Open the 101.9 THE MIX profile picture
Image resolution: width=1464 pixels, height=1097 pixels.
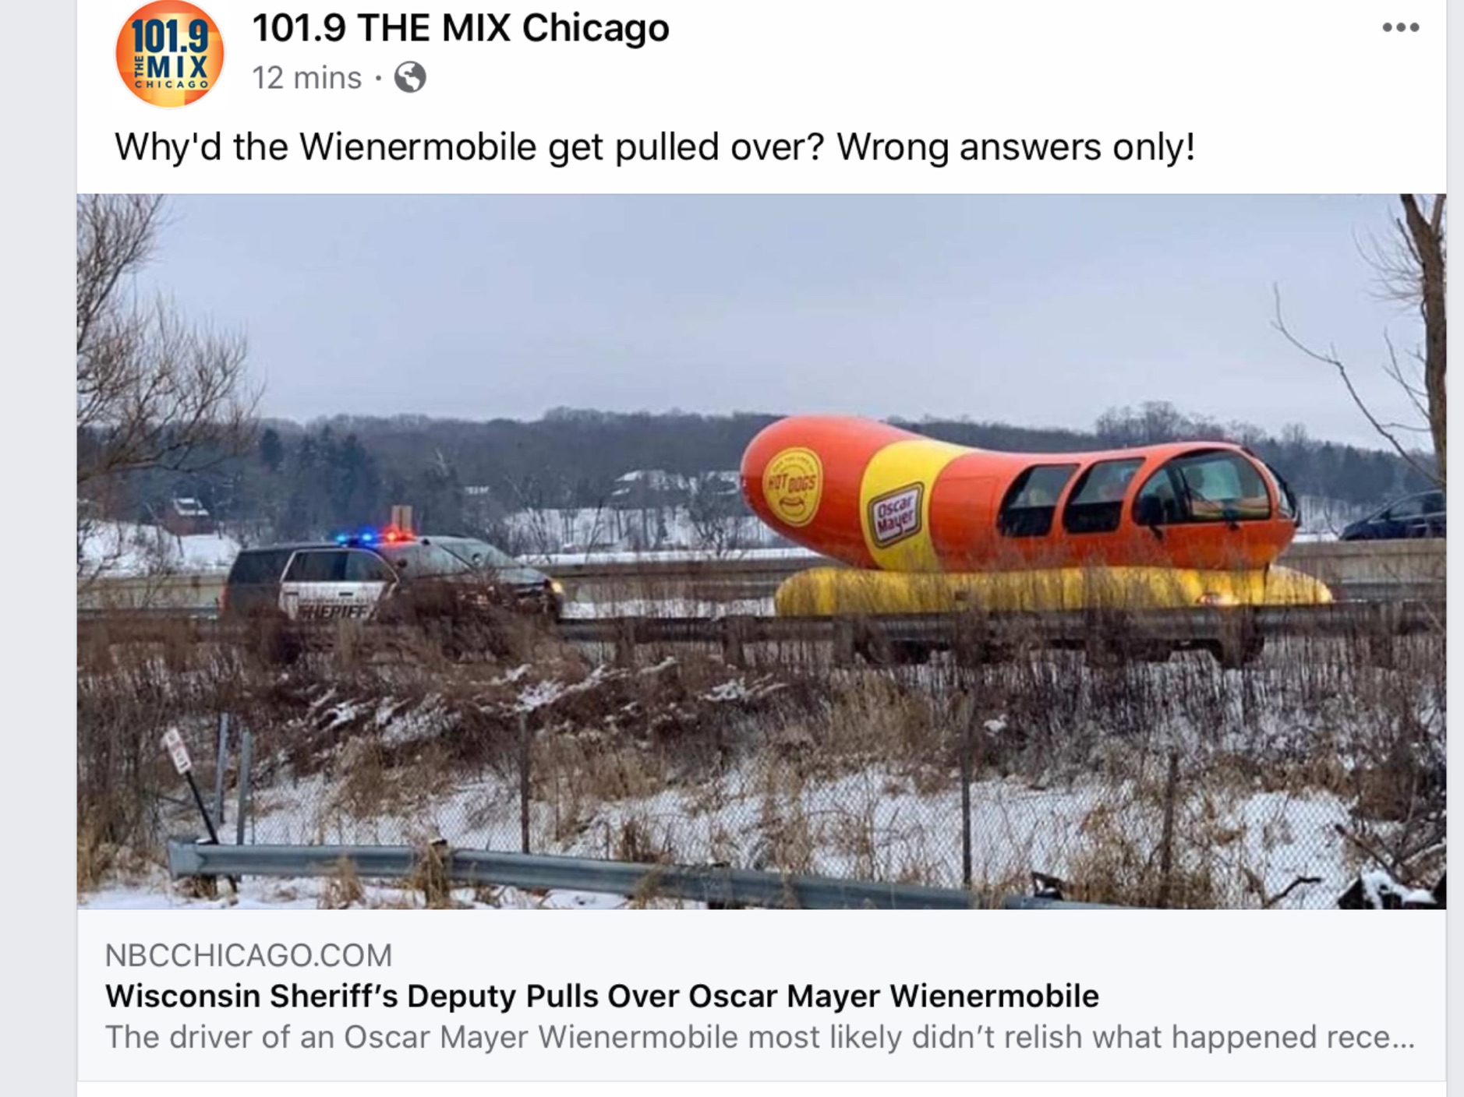click(170, 53)
